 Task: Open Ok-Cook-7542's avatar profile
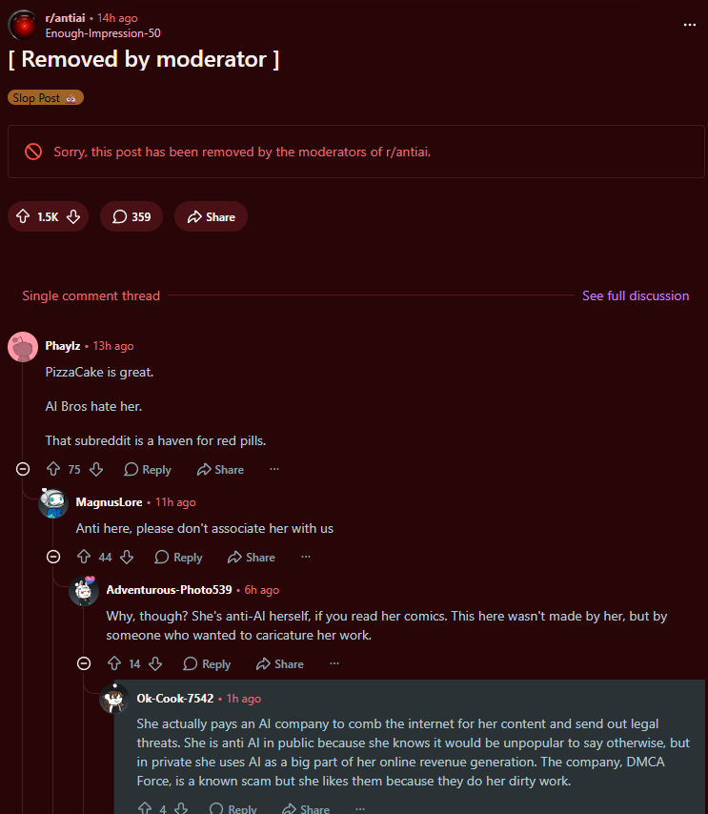113,699
